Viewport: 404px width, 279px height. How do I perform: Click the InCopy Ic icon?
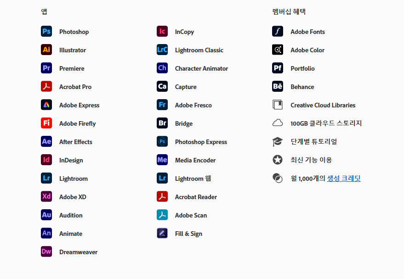click(x=162, y=31)
